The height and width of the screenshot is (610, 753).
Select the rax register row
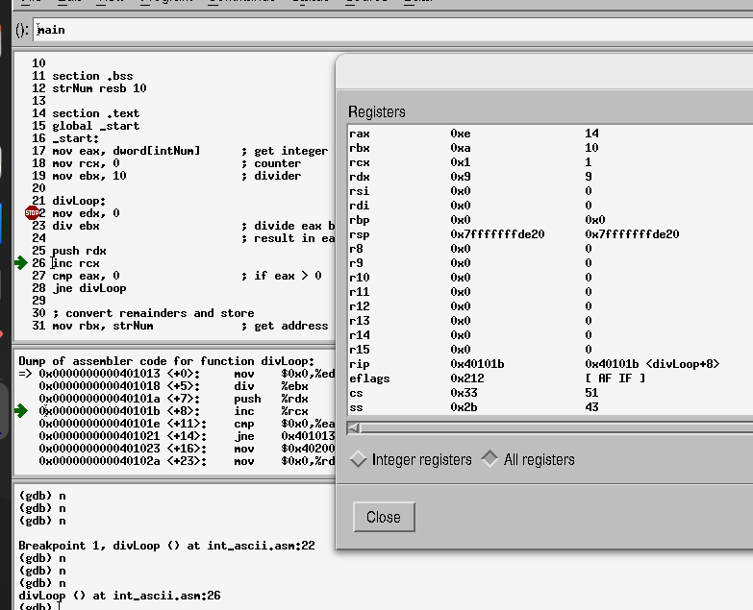[550, 134]
